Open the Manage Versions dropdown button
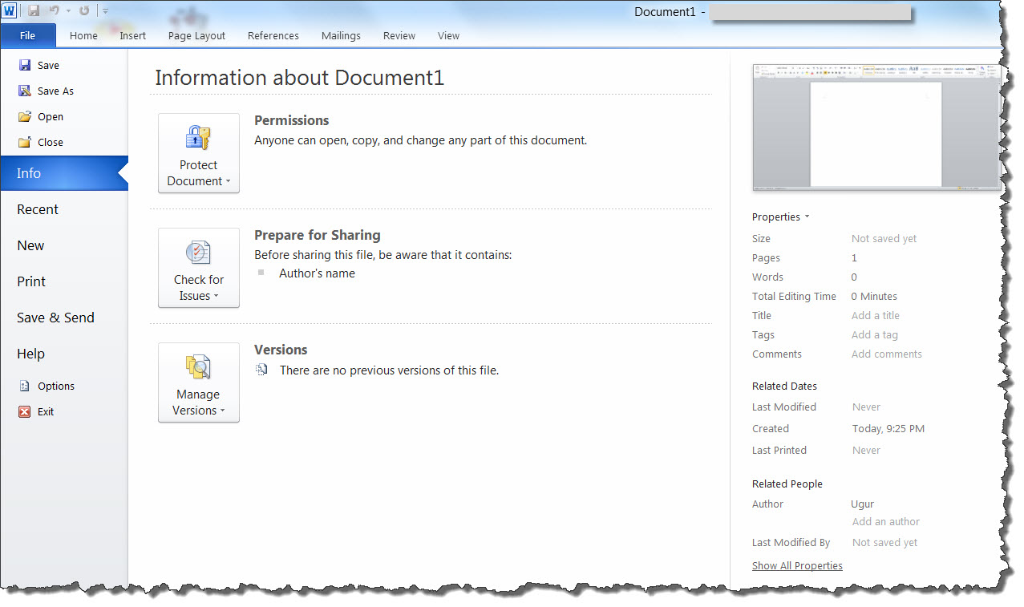Viewport: 1024px width, 607px height. (x=199, y=382)
